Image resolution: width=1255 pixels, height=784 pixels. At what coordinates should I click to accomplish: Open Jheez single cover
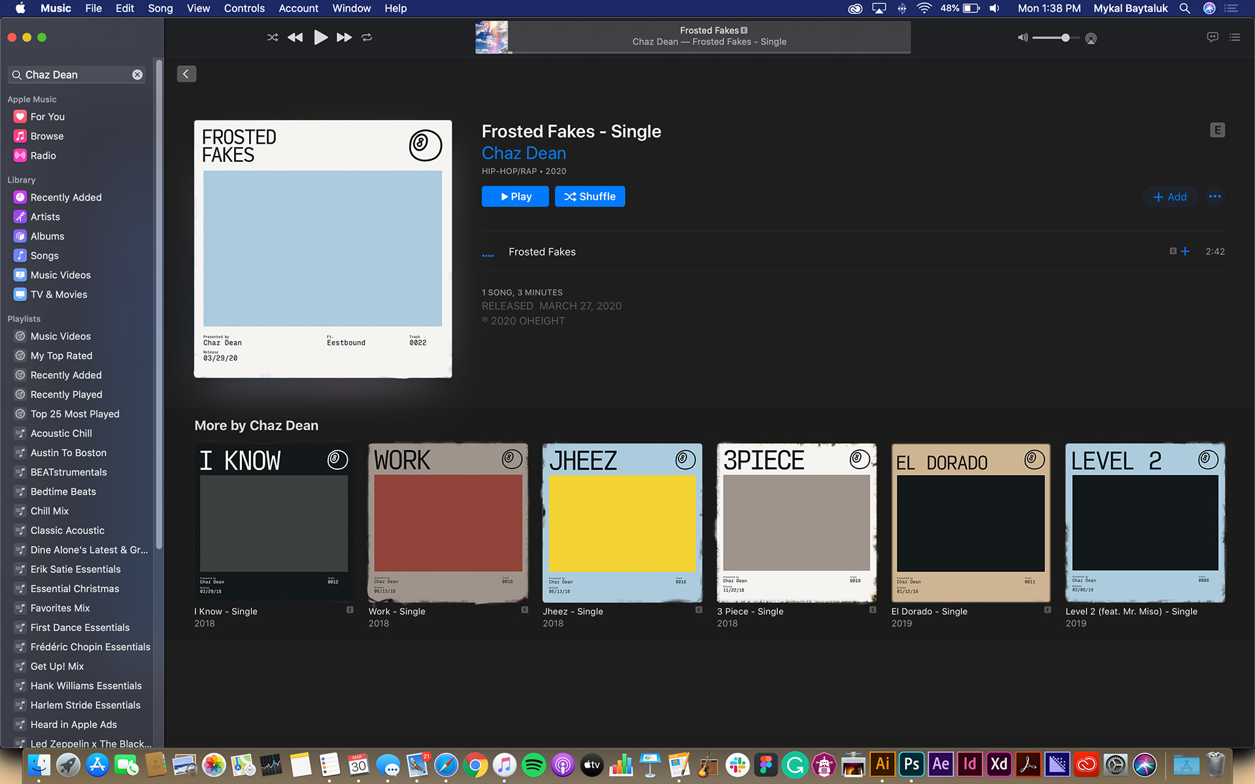(622, 523)
